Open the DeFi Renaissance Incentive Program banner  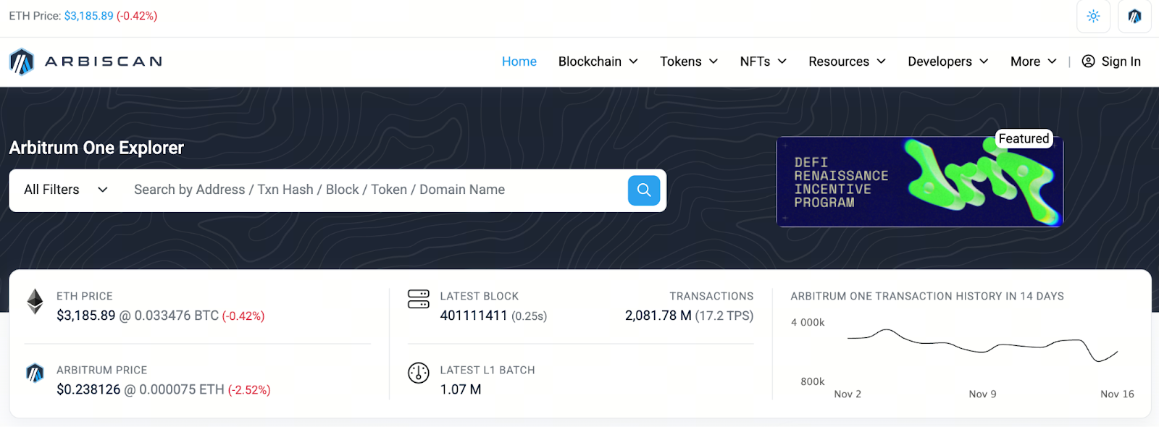pos(919,182)
